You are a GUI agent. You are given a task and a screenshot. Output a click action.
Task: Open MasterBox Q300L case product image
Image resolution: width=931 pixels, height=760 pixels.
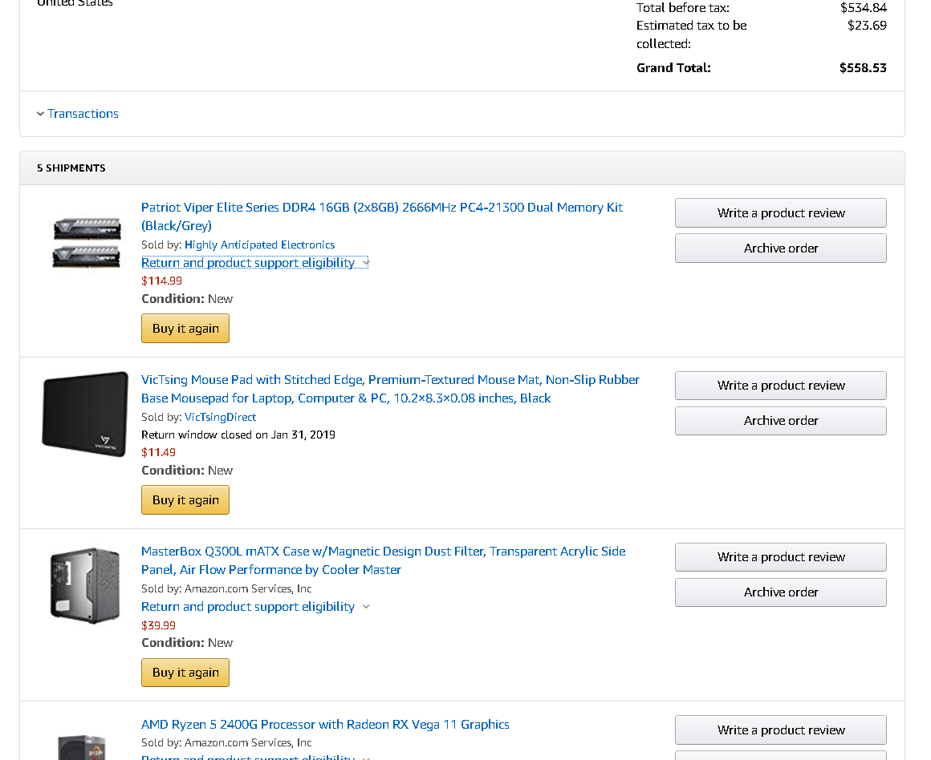(x=85, y=585)
